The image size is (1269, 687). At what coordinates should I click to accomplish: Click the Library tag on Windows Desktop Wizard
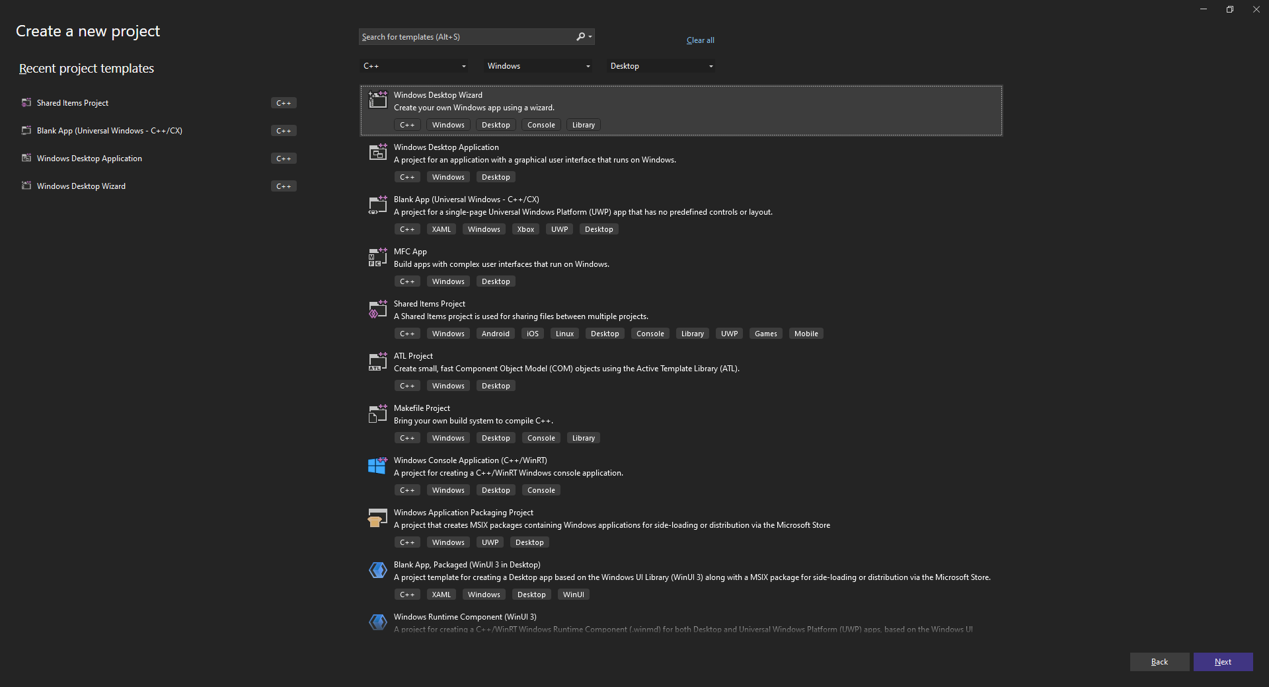[583, 125]
